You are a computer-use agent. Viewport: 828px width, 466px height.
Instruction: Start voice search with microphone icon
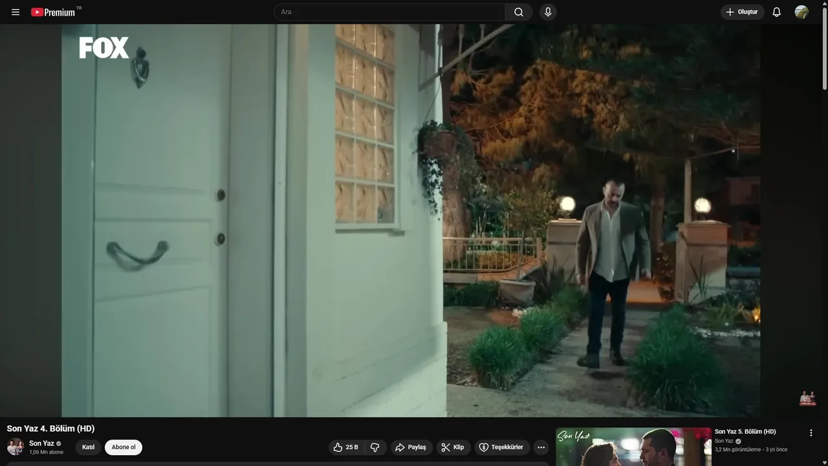(x=548, y=12)
